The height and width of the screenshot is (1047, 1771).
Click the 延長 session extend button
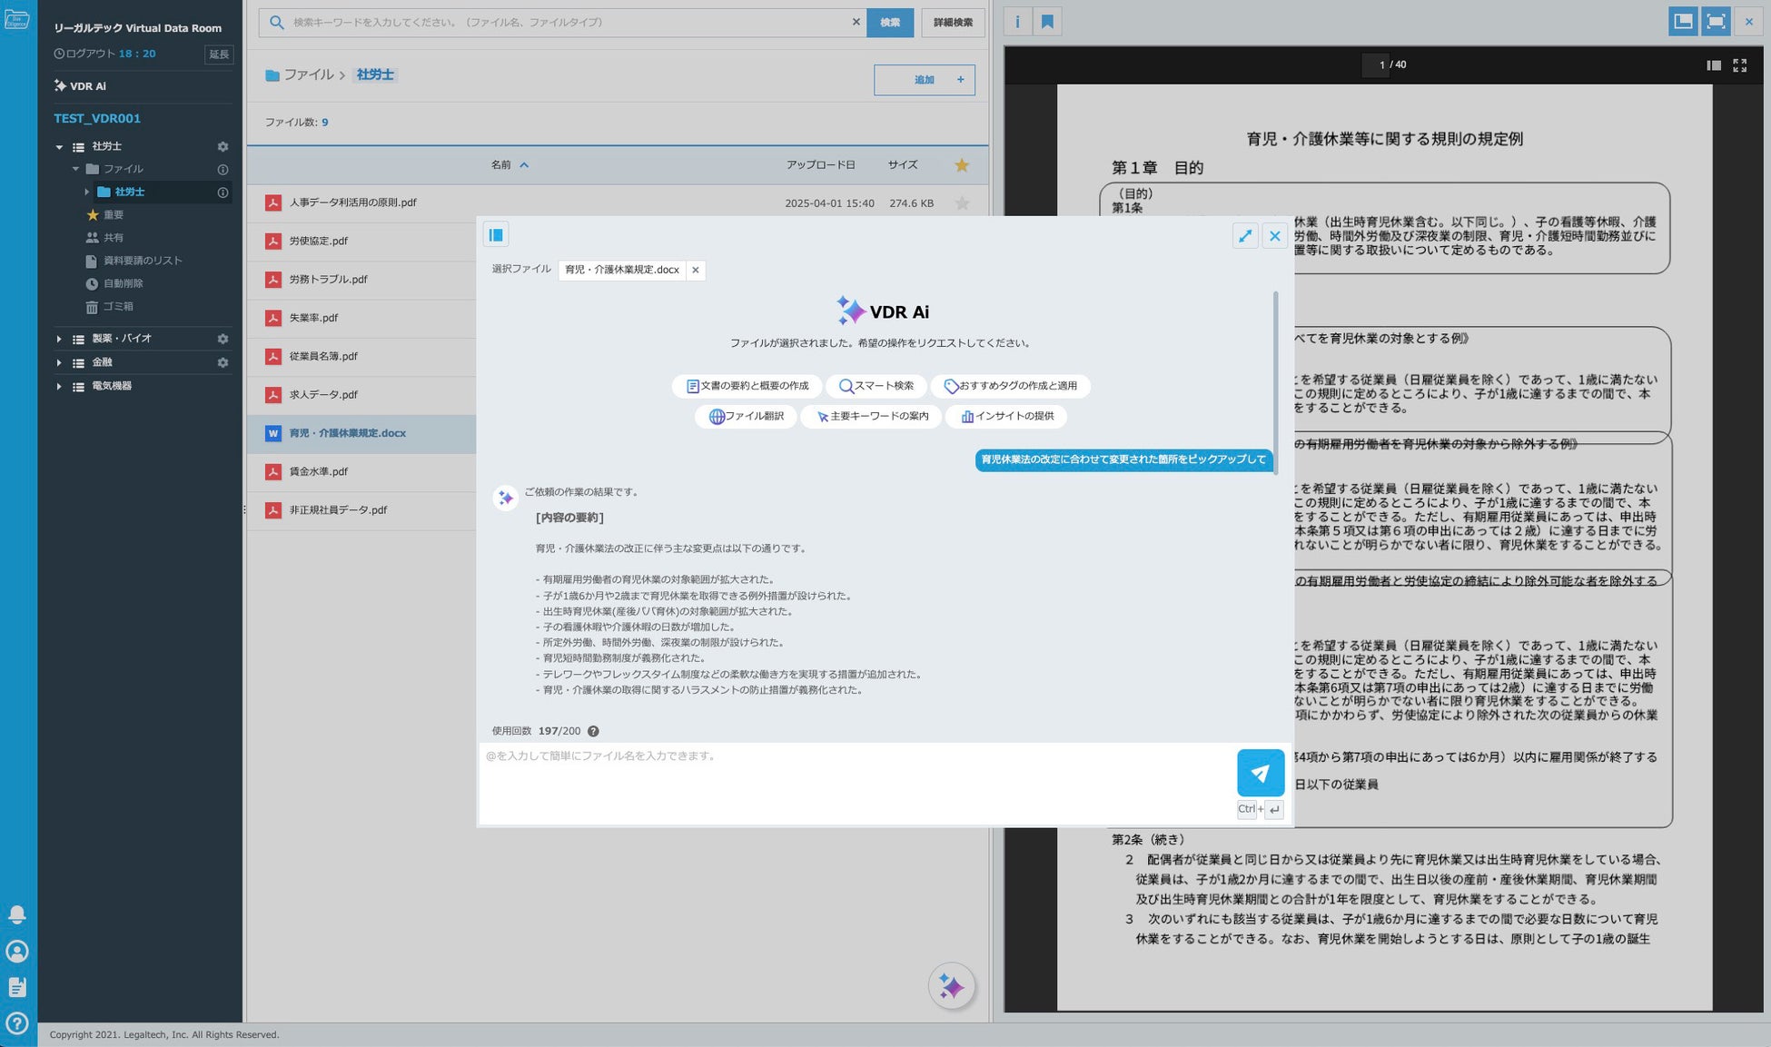219,54
